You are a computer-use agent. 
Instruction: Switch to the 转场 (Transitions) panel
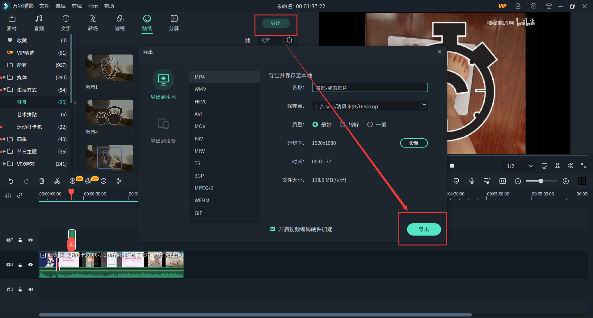tap(93, 23)
